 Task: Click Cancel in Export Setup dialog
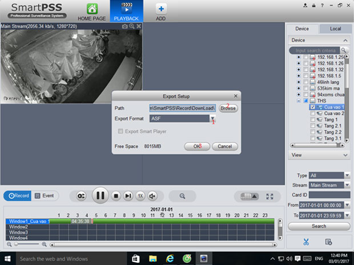[225, 146]
